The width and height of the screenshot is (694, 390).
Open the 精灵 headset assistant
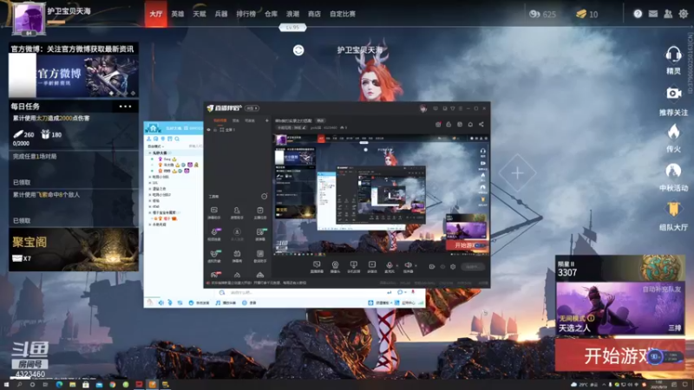[673, 60]
